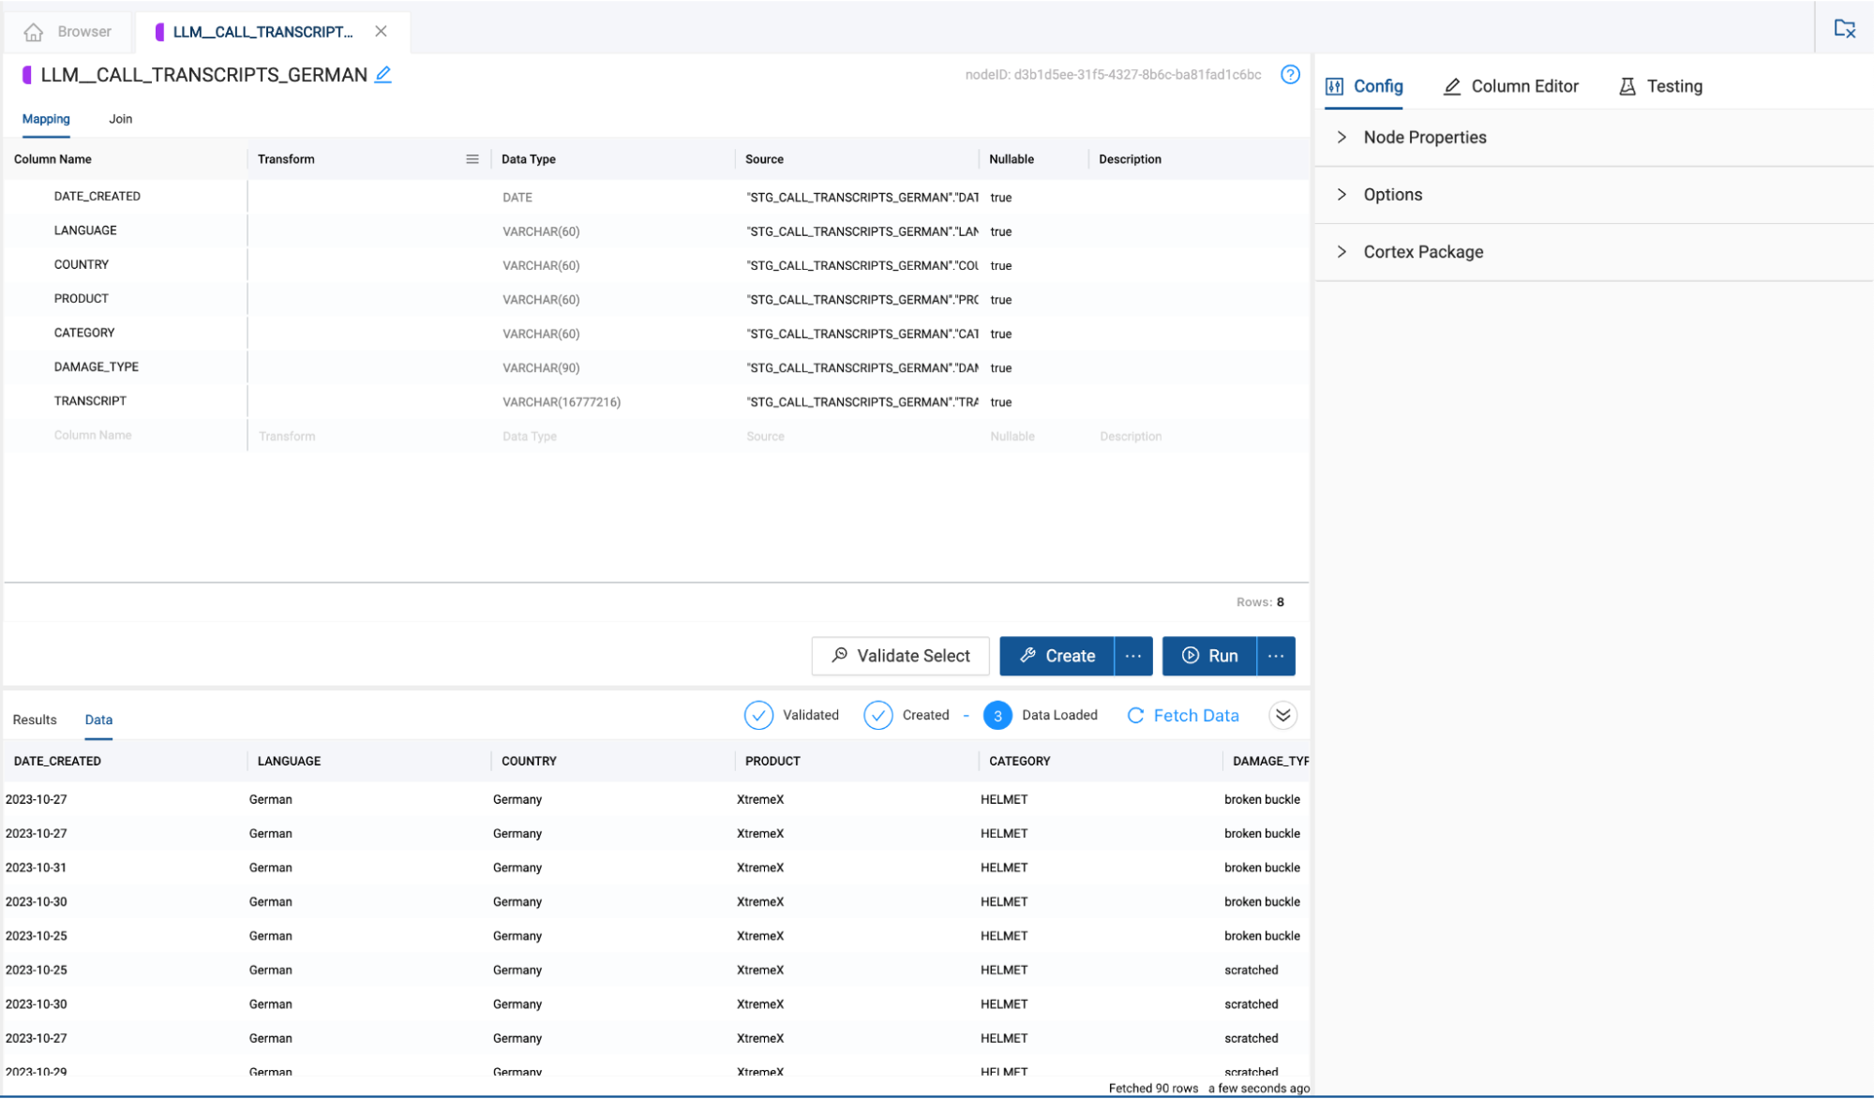Expand the Cortex Package section

(1594, 252)
